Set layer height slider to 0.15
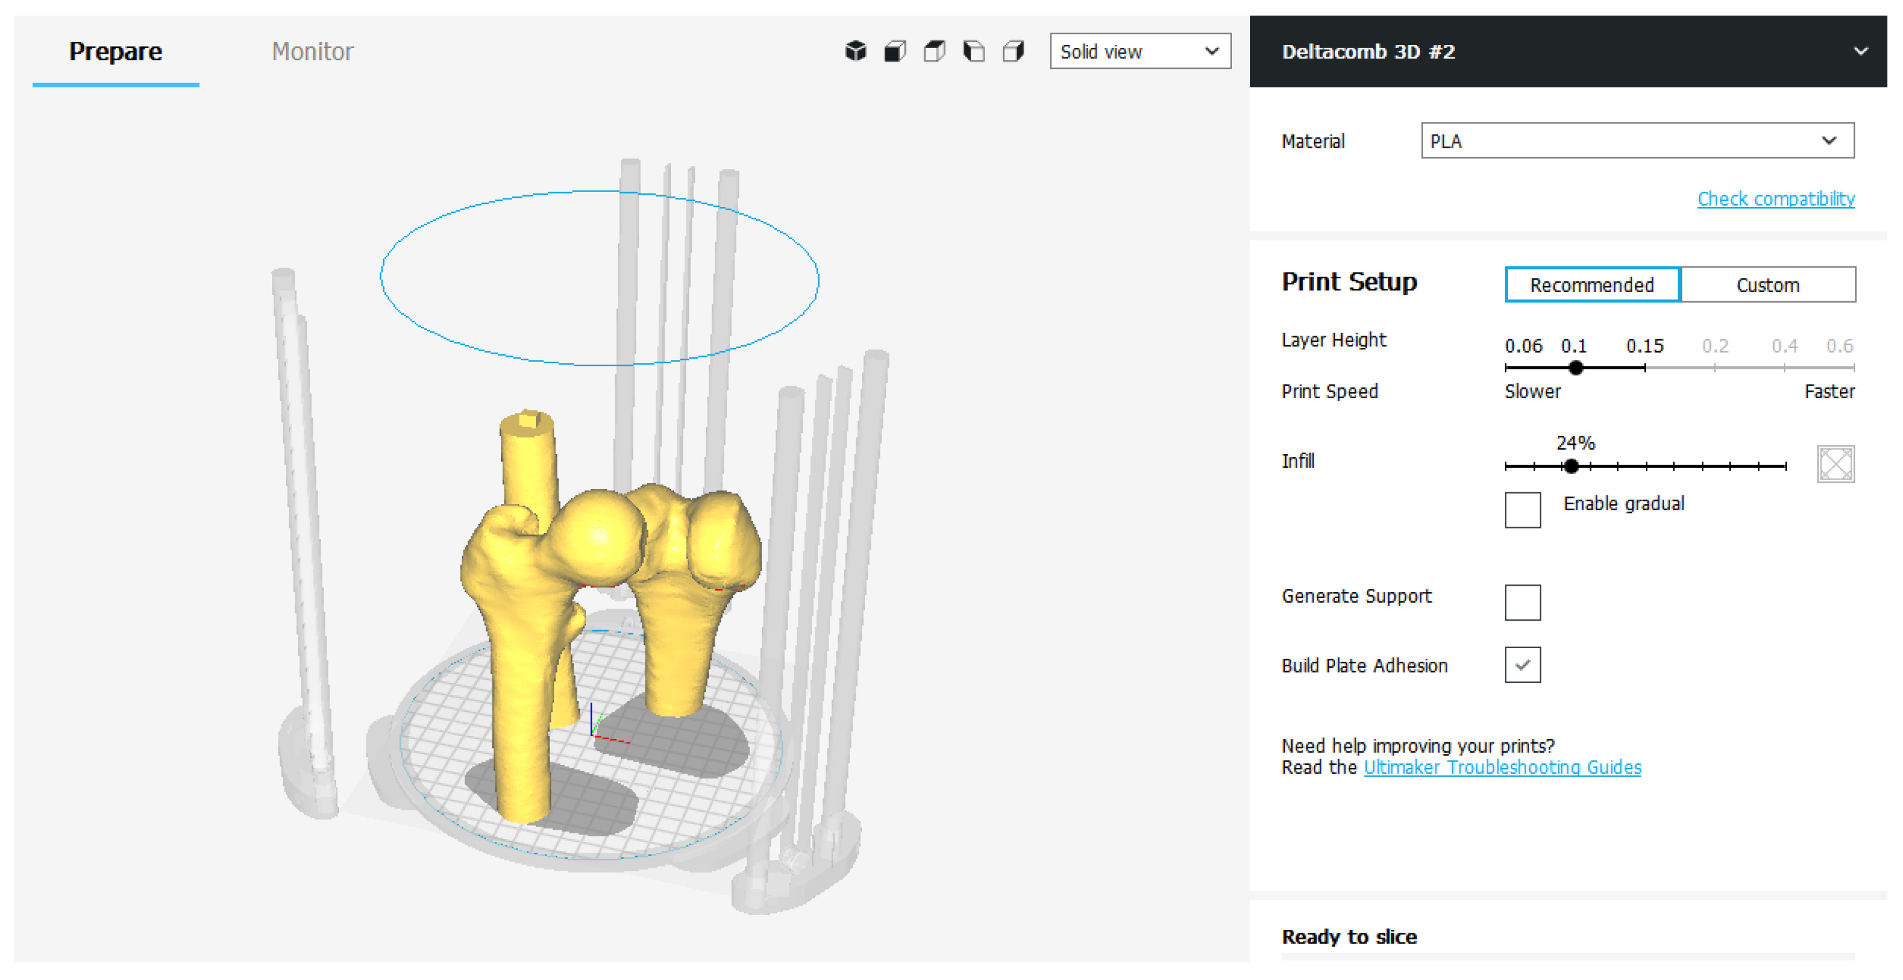Viewport: 1903px width, 980px height. click(x=1645, y=367)
